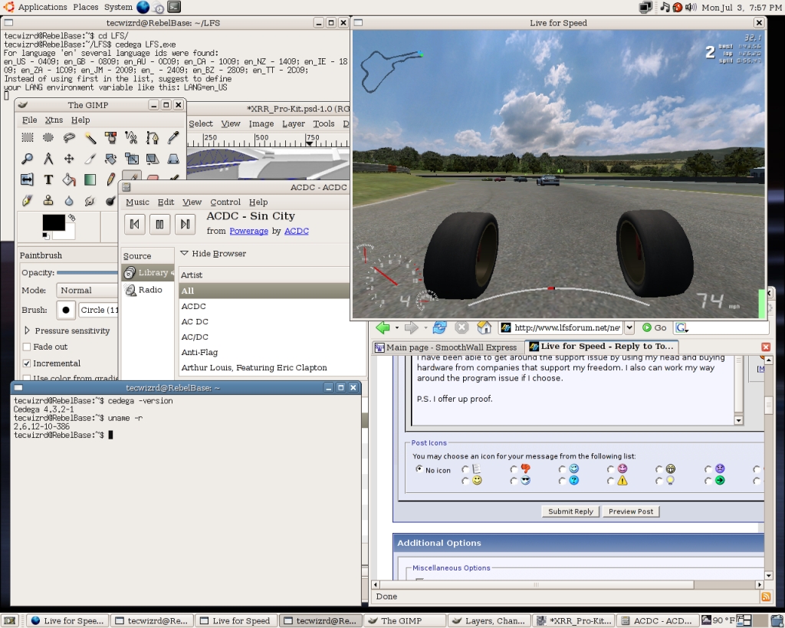This screenshot has width=785, height=628.
Task: Select the thumbs down post icon radio
Action: pyautogui.click(x=514, y=469)
